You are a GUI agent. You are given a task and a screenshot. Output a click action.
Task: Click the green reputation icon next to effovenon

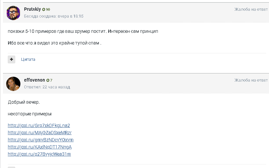(48, 80)
